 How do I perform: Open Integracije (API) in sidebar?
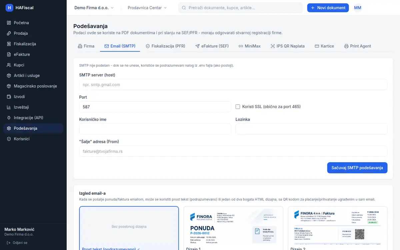coord(33,118)
